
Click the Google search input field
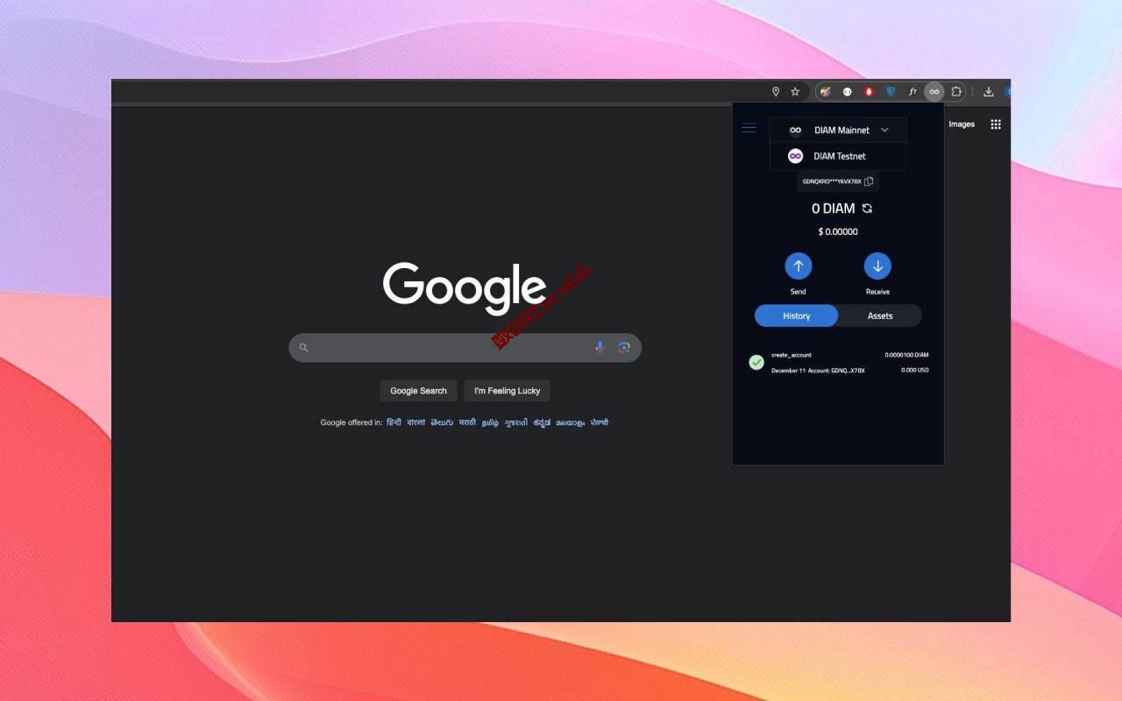[x=465, y=348]
